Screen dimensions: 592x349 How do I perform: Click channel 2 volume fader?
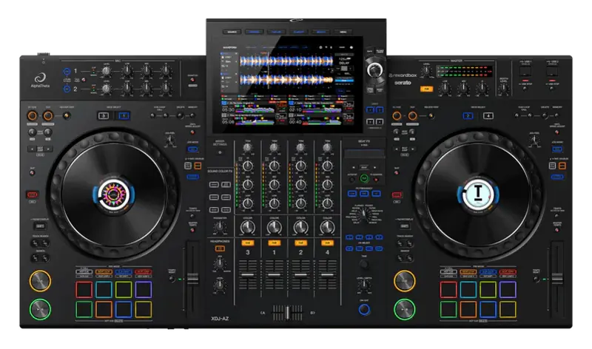click(301, 275)
